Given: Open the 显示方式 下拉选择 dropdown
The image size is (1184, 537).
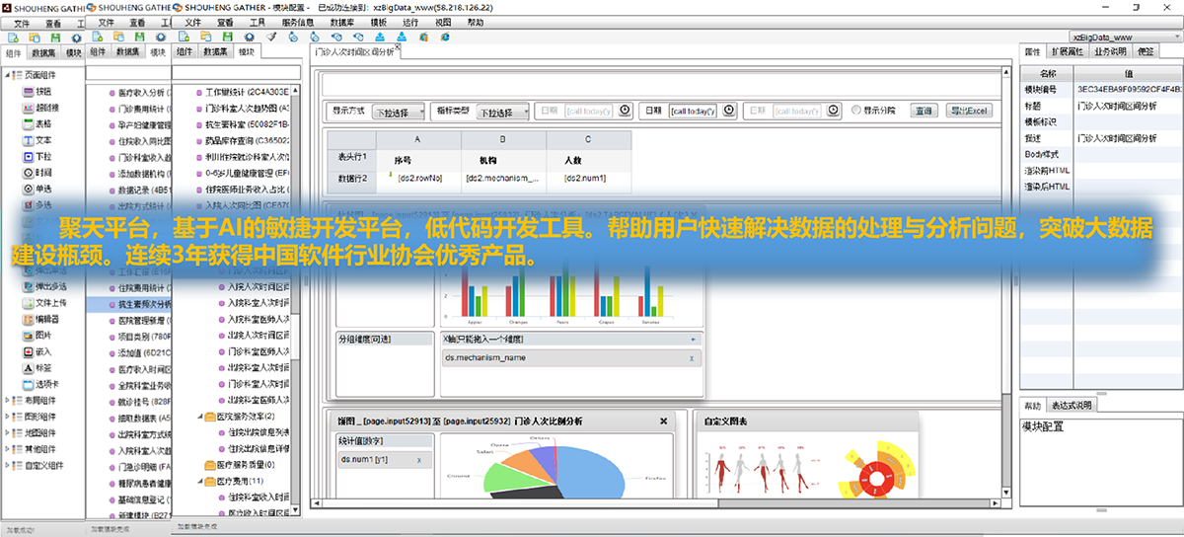Looking at the screenshot, I should pos(399,112).
